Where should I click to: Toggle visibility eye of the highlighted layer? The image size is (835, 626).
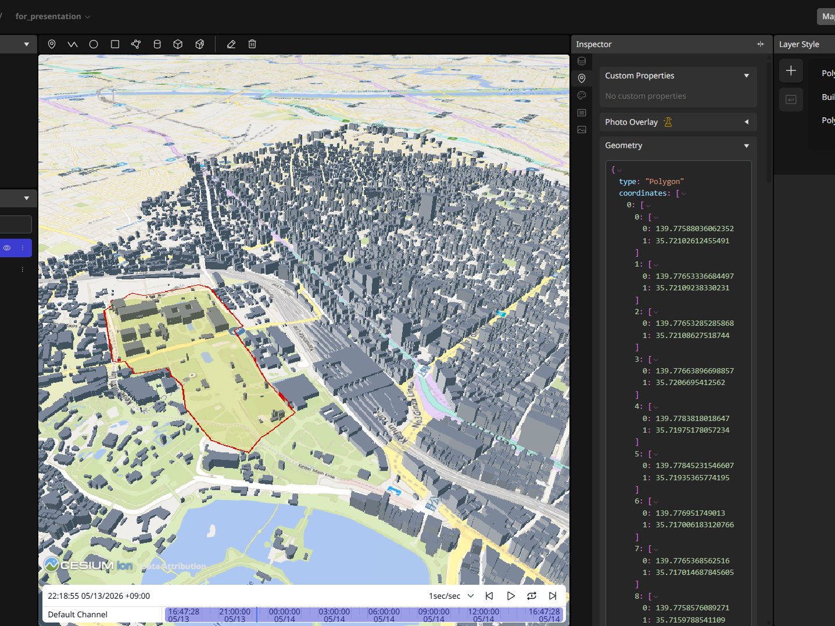[7, 248]
